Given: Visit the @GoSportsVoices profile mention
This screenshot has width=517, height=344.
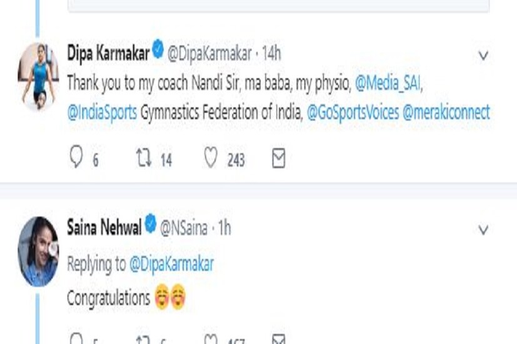Looking at the screenshot, I should tap(351, 112).
